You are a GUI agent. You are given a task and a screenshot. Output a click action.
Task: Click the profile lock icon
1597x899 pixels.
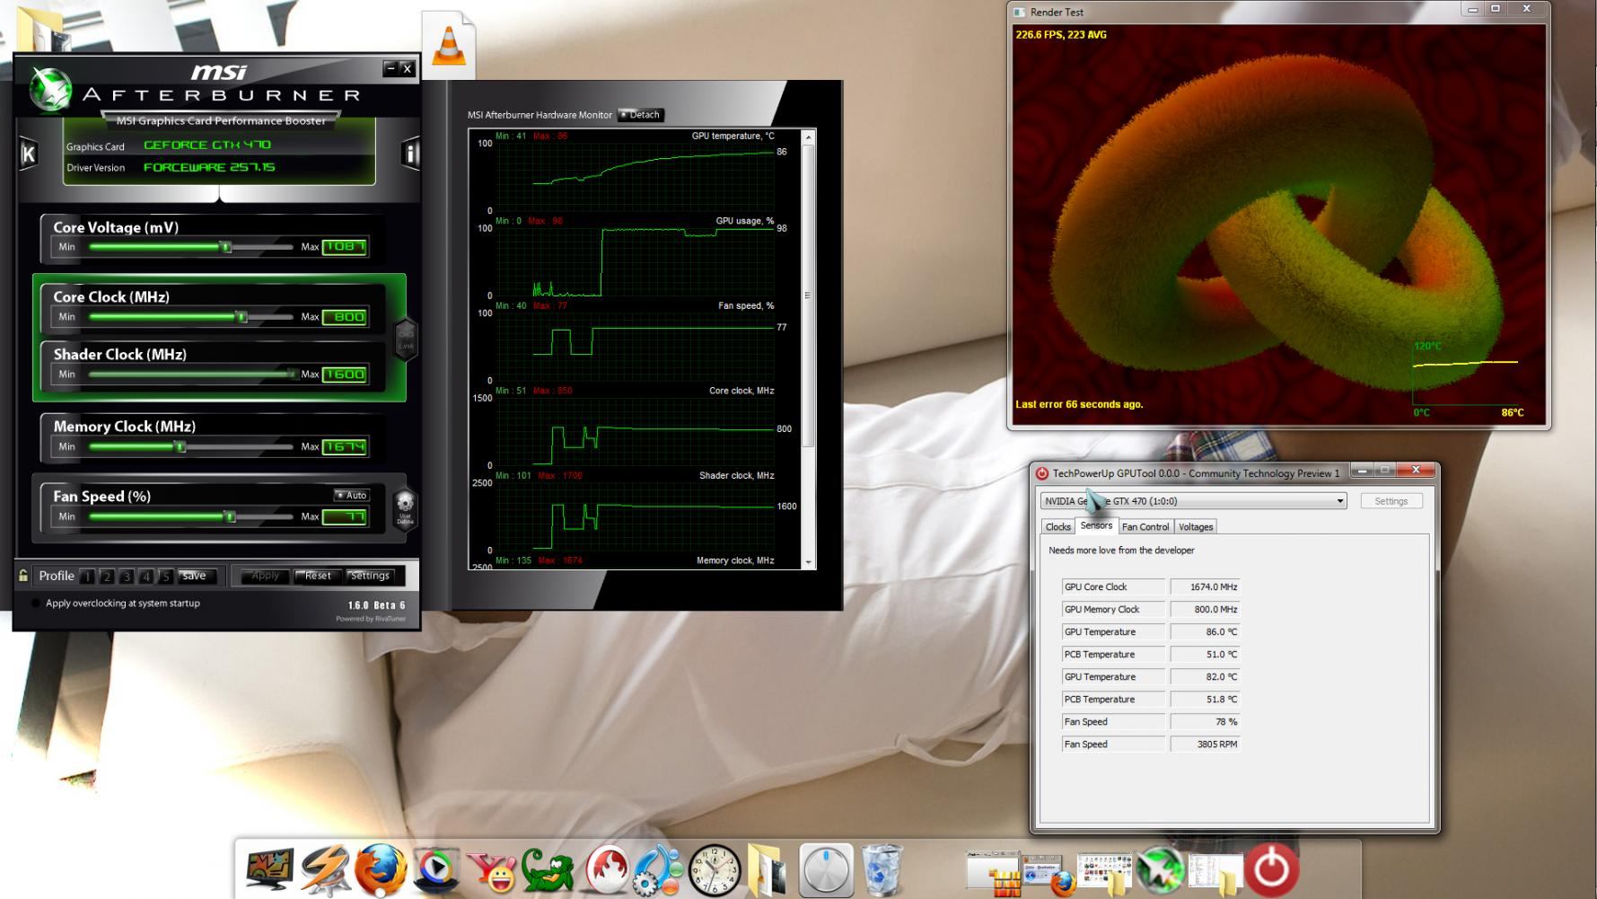pos(23,576)
